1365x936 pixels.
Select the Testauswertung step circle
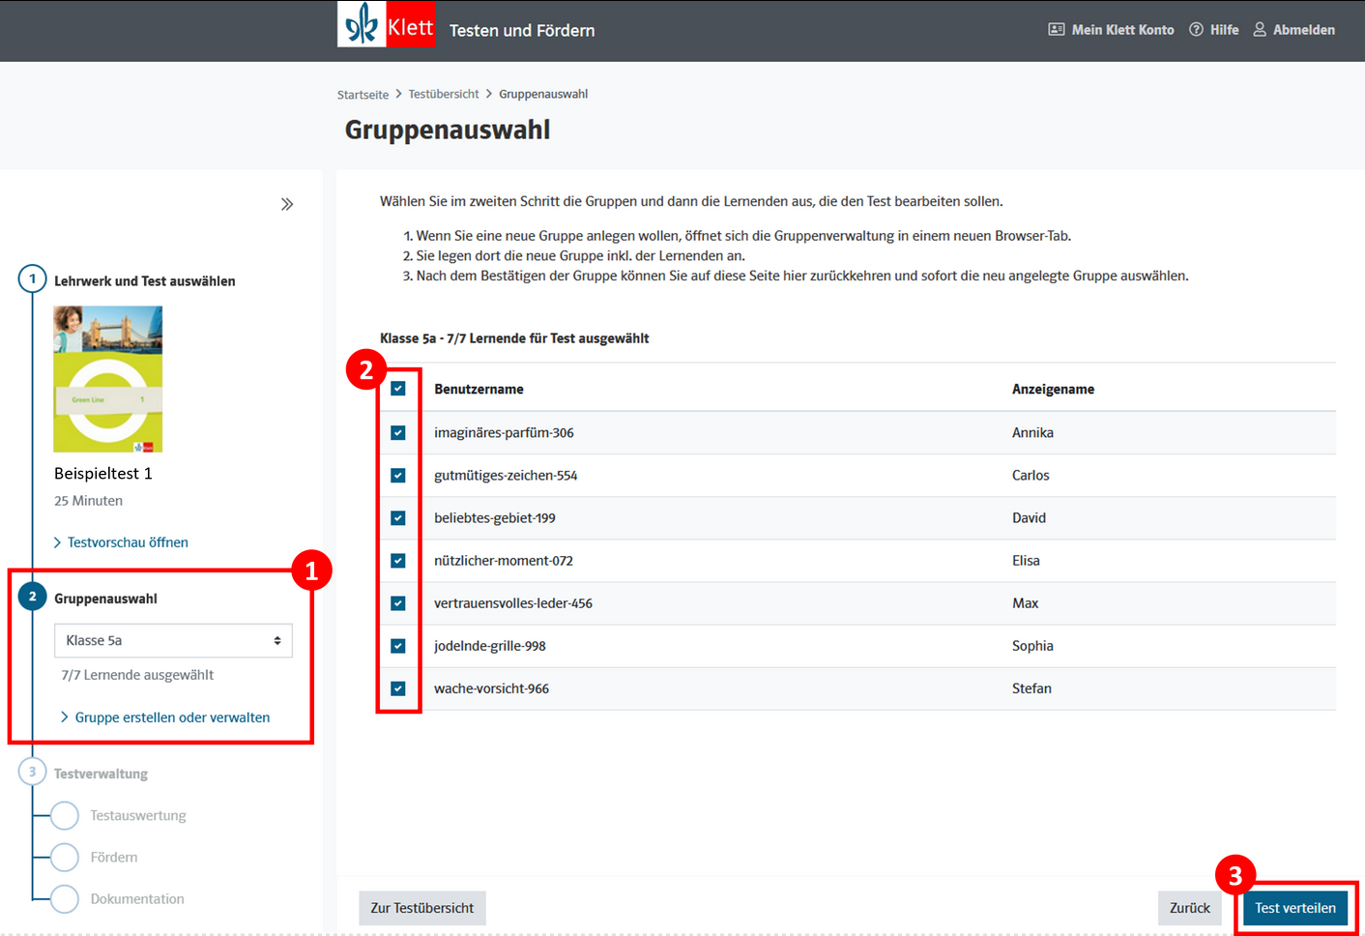click(65, 815)
